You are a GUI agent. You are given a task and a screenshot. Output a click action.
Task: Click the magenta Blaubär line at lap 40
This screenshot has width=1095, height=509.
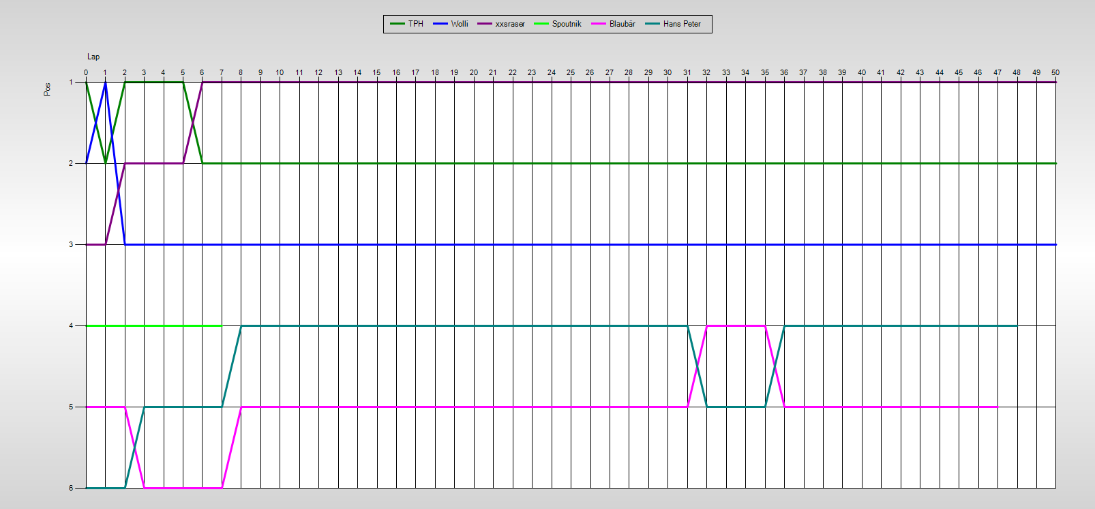tap(862, 407)
